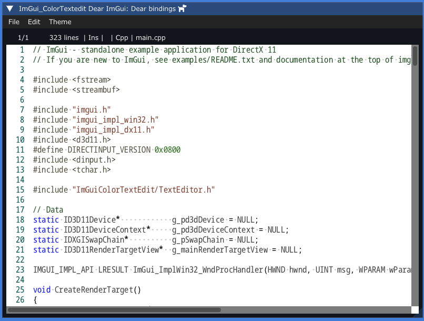Click the vertical scrollbar thumb
The height and width of the screenshot is (321, 424).
[415, 56]
